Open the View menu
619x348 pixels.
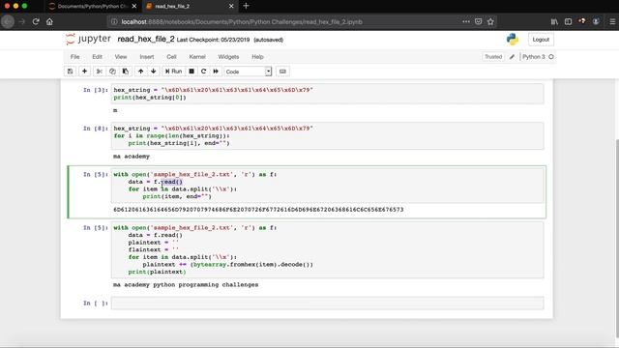tap(121, 57)
